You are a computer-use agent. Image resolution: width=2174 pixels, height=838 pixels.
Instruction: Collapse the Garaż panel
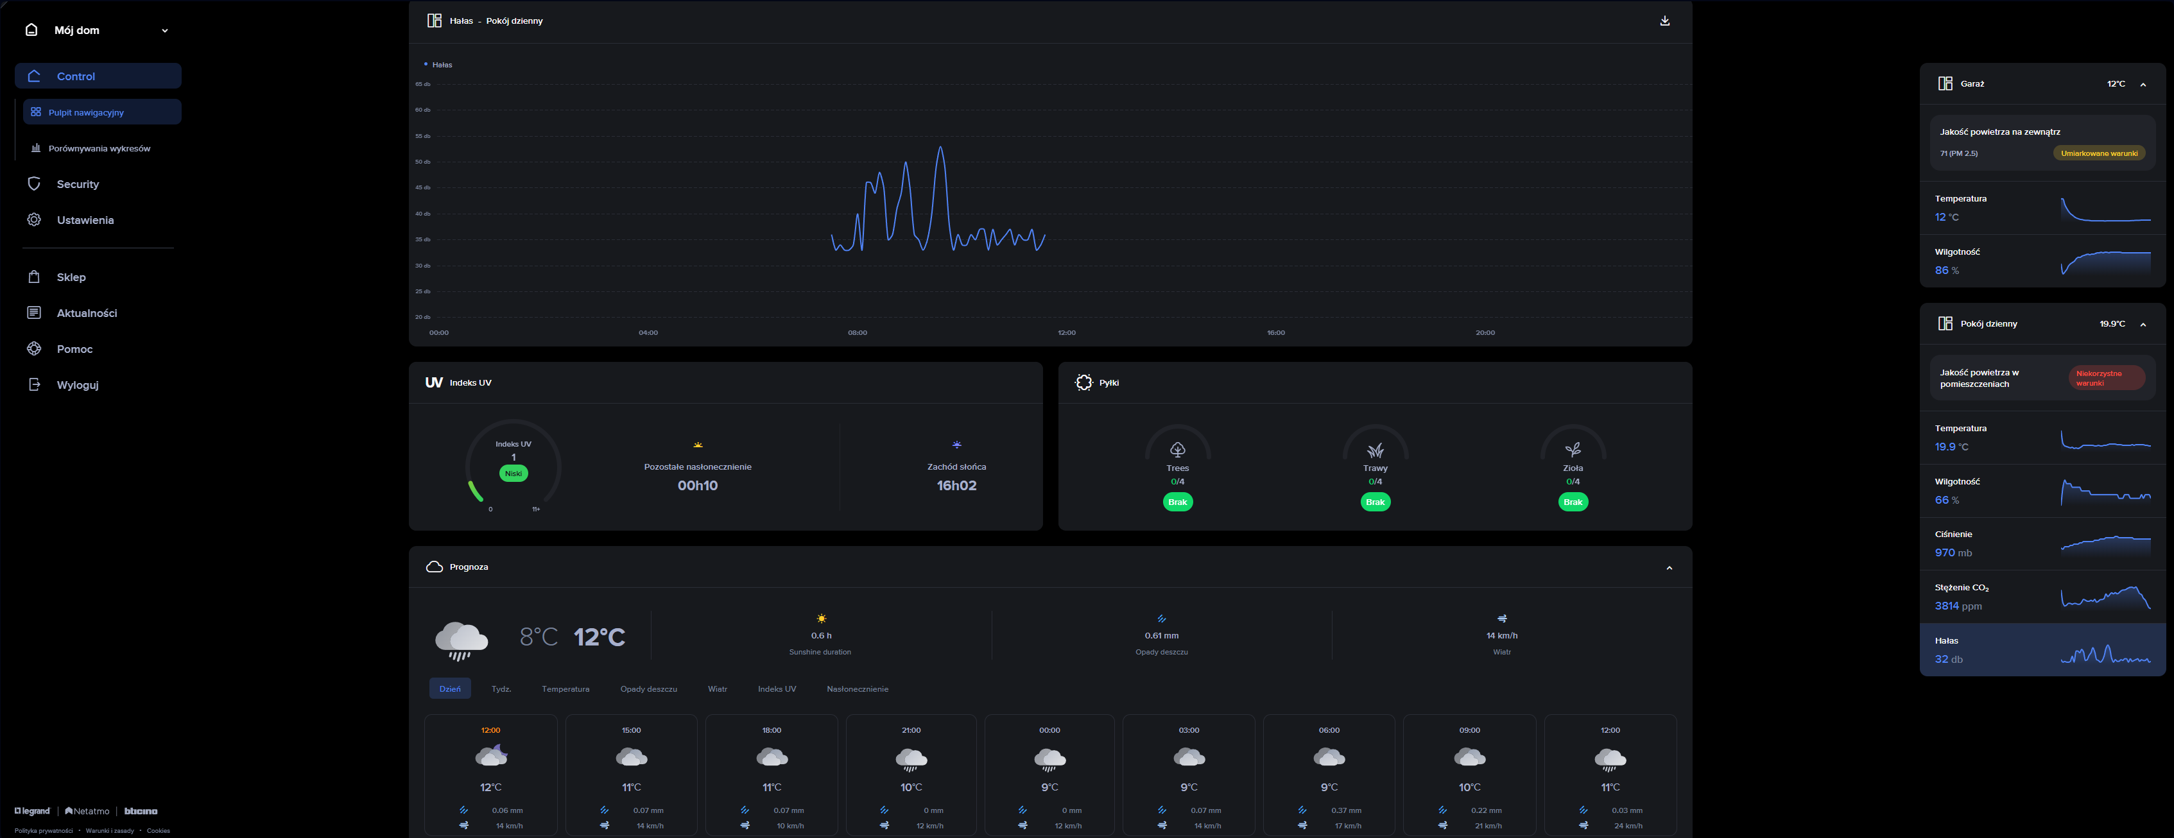(x=2143, y=85)
